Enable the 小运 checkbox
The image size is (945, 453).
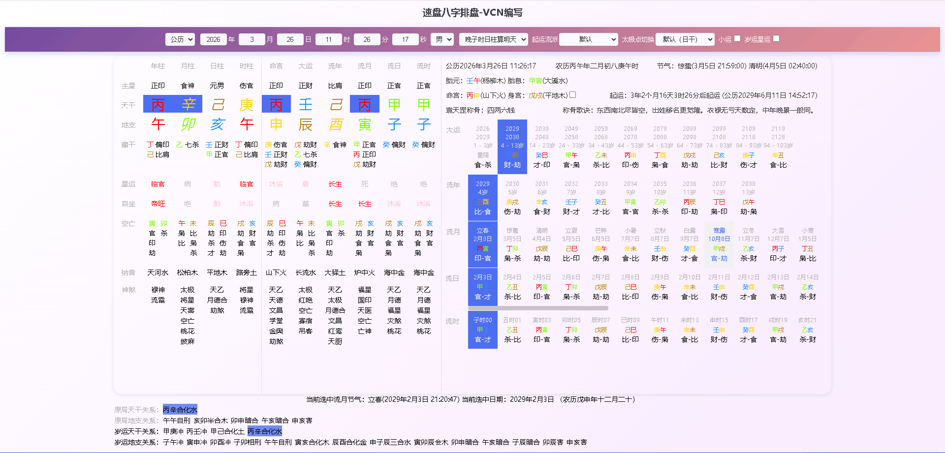click(737, 38)
